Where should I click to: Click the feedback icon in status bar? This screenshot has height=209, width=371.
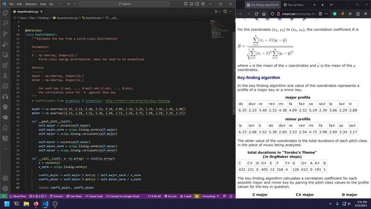click(x=224, y=196)
